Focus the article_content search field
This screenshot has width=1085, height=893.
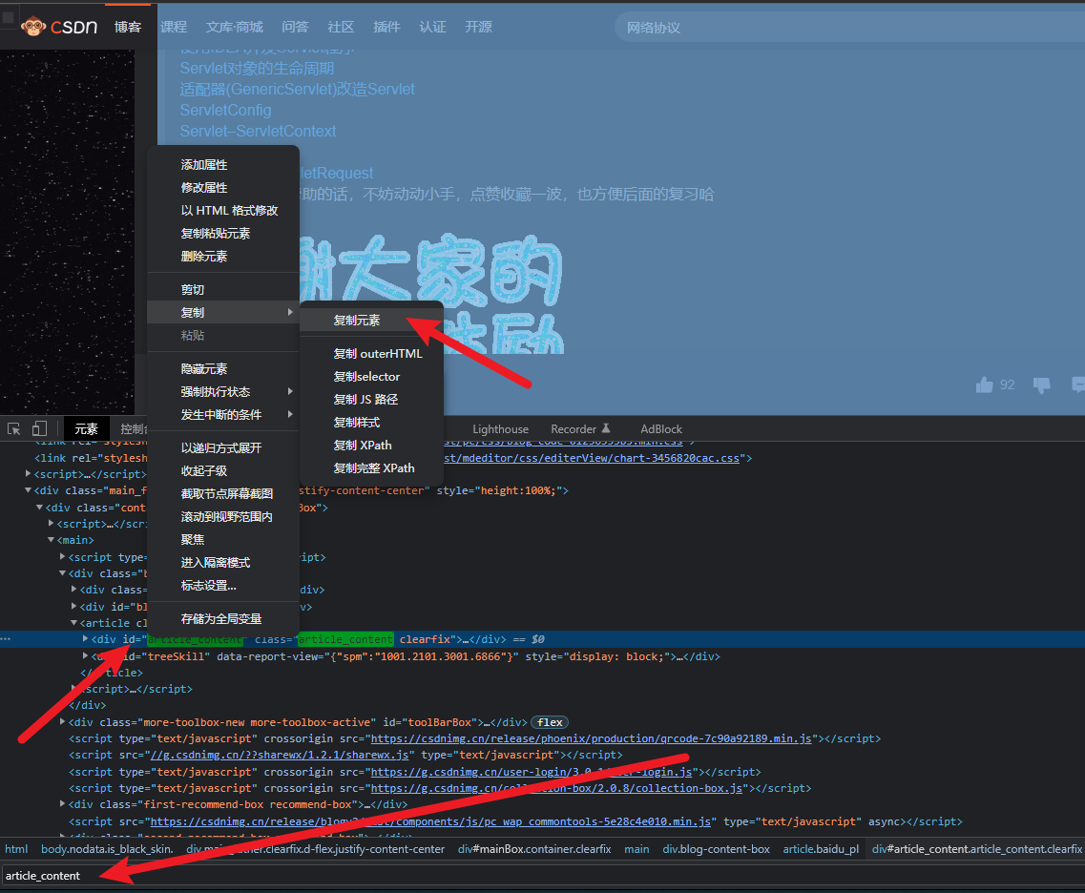point(542,875)
